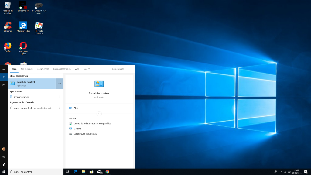Click the Papelera de reciclaje icon
The width and height of the screenshot is (311, 175).
8,5
